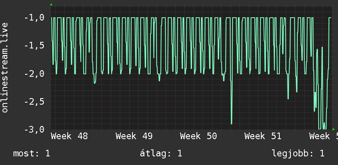Click the 'most: 1' statistic
The image size is (338, 165).
32,154
